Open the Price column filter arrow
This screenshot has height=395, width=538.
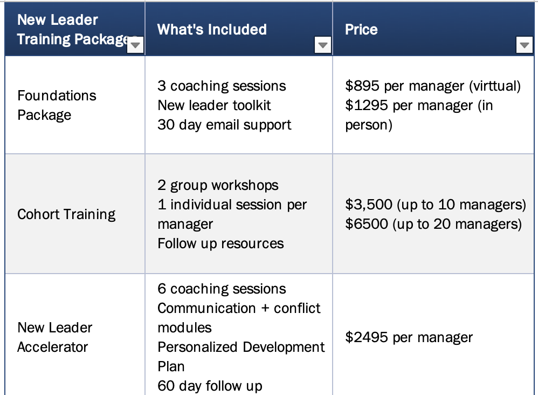click(525, 45)
